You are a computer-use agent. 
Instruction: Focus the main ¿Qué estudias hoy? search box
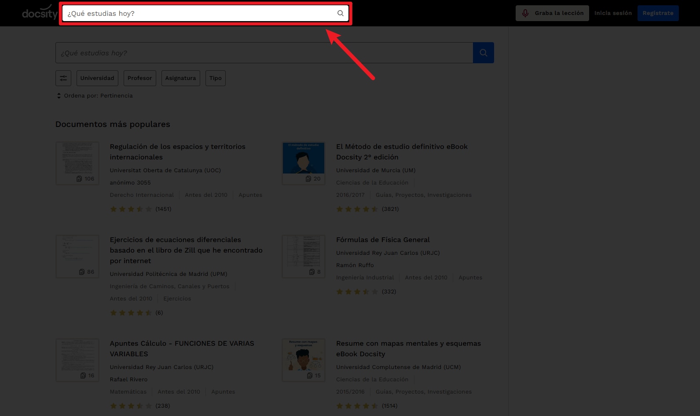[264, 53]
